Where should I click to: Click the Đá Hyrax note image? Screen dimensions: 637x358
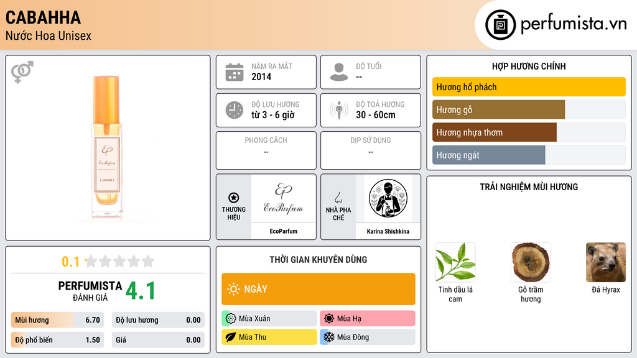[x=606, y=262]
